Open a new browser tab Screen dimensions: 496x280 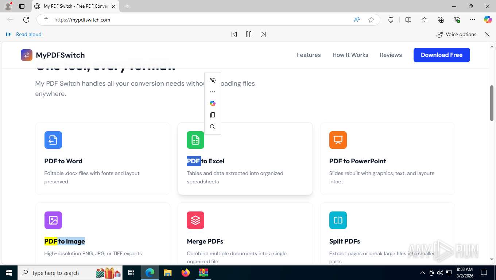127,6
